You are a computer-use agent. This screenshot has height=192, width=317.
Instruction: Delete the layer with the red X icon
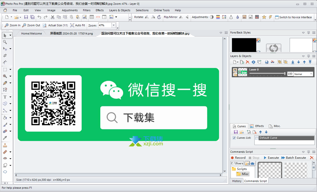coord(248,62)
